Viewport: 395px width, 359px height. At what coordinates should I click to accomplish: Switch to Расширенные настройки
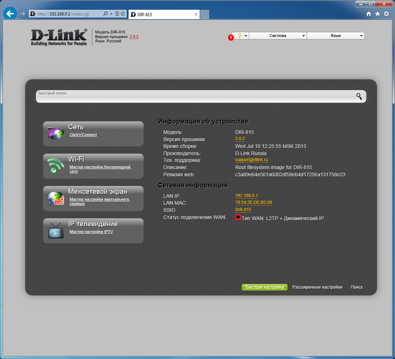(317, 287)
